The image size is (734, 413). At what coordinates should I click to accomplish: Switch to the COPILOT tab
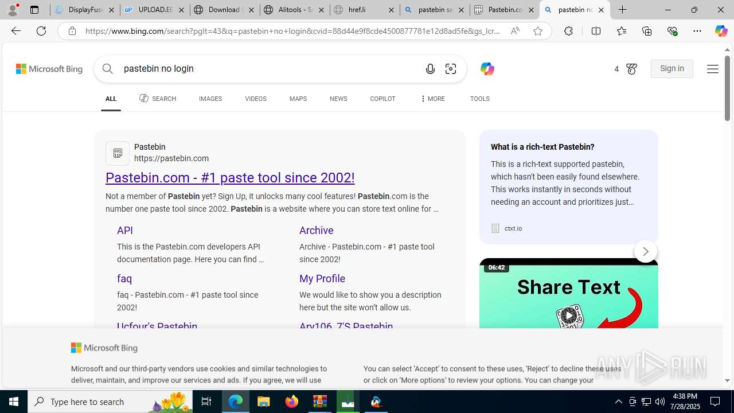[382, 99]
